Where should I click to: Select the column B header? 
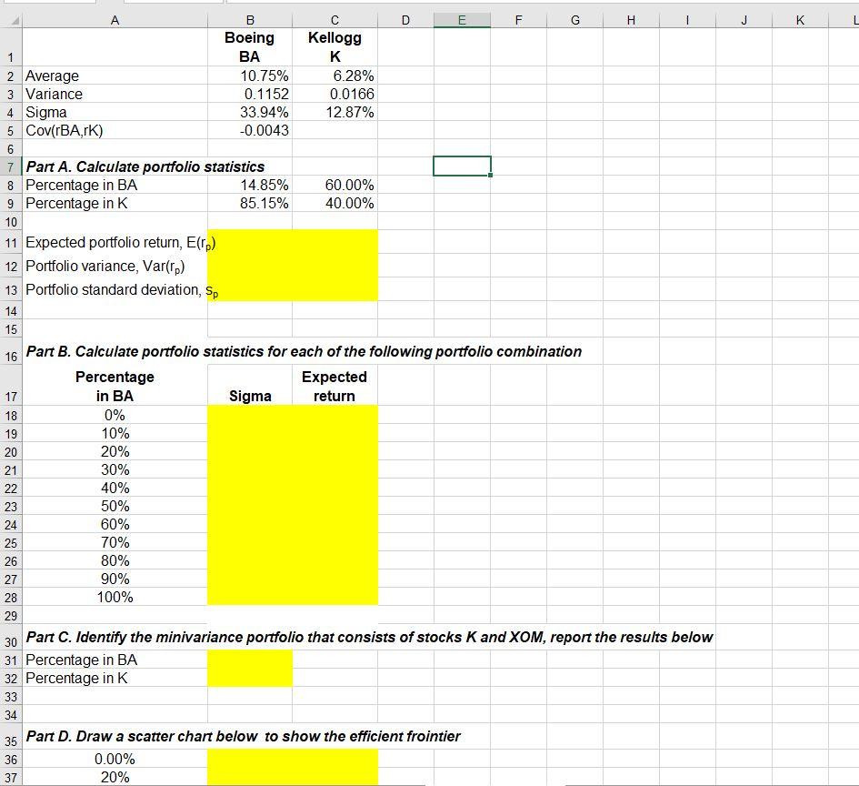click(x=250, y=18)
